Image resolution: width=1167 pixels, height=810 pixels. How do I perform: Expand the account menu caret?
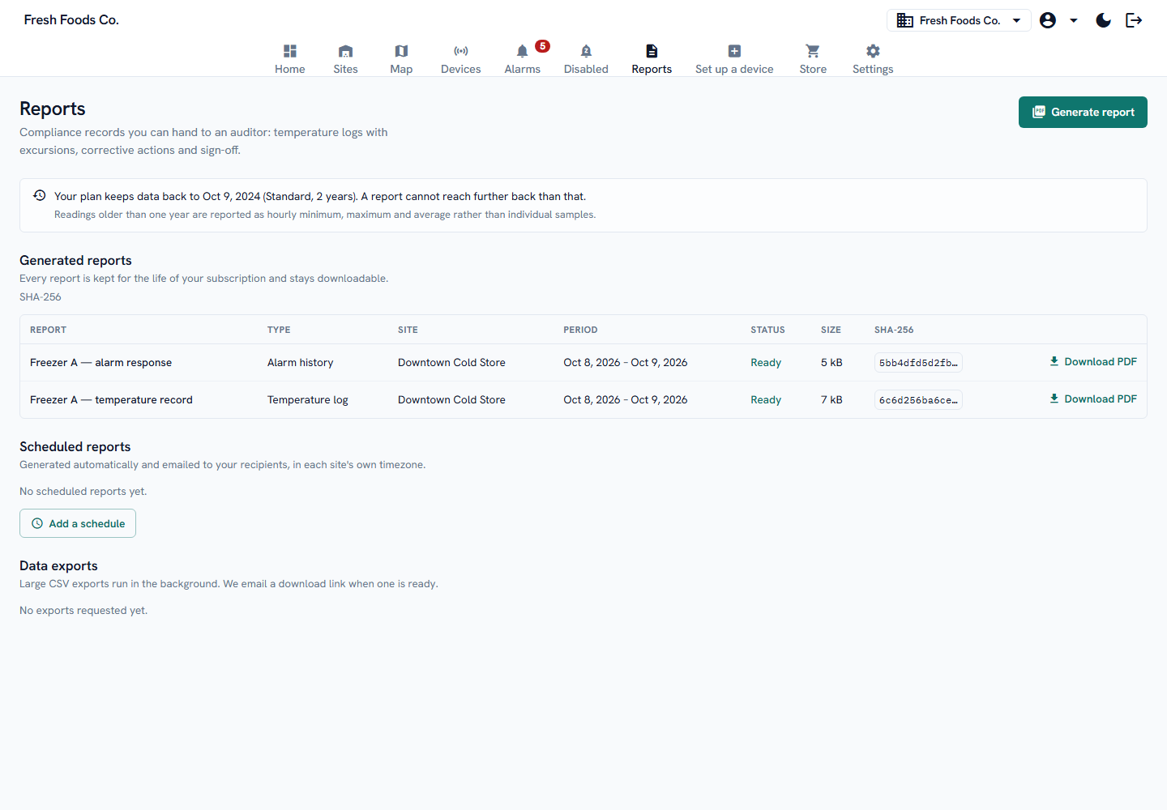[x=1074, y=20]
